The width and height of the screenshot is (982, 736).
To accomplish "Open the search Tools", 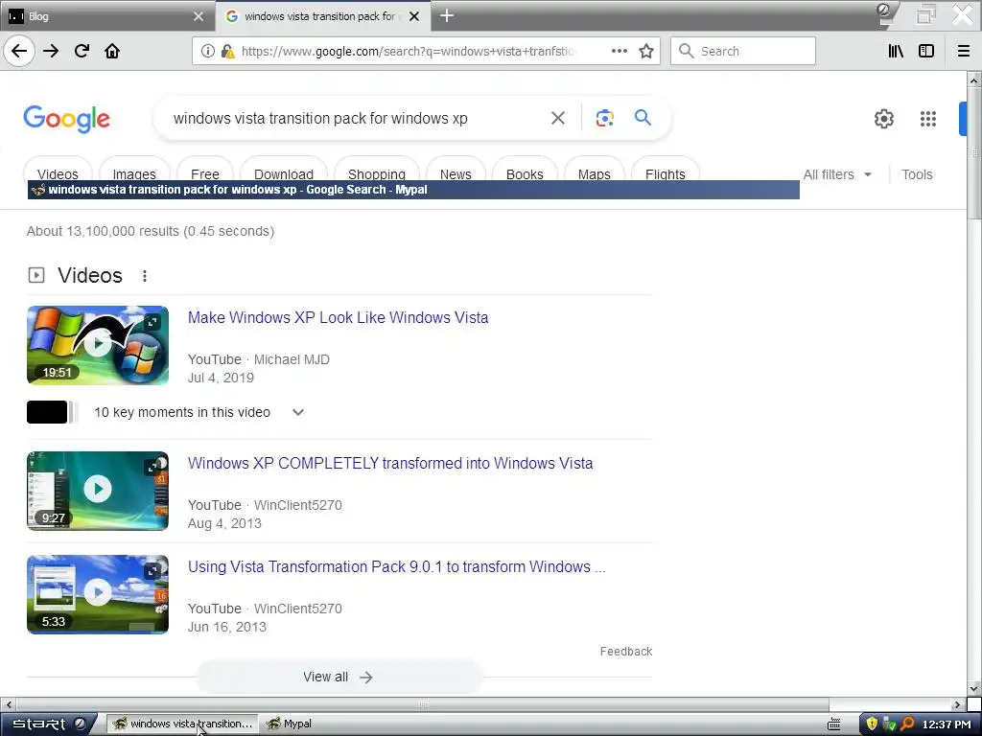I will [917, 174].
